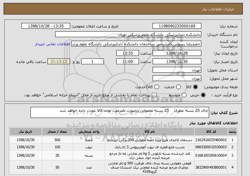250x176 pixels.
Task: Click the creation date field 1398/10/28
Action: point(177,53)
